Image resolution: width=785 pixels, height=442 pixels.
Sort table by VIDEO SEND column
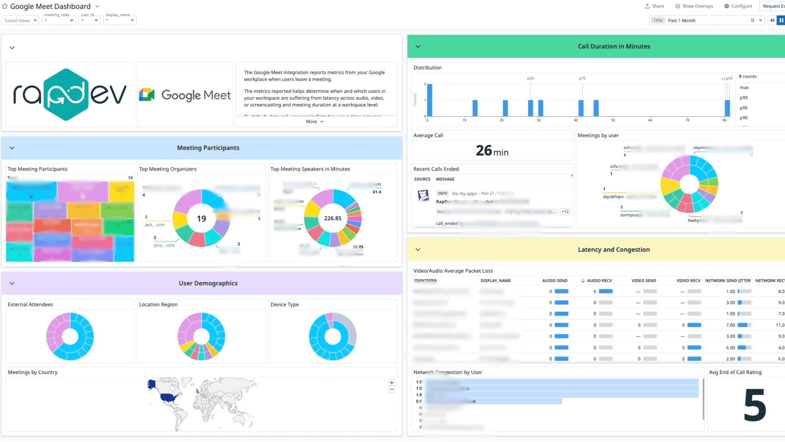(644, 281)
